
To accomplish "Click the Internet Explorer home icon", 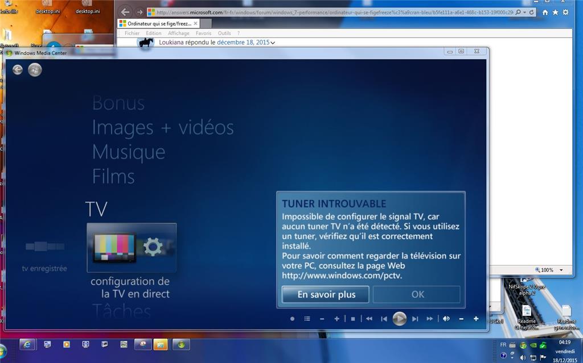I will [x=545, y=12].
